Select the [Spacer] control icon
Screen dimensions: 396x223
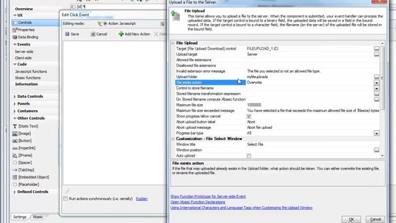(15, 162)
